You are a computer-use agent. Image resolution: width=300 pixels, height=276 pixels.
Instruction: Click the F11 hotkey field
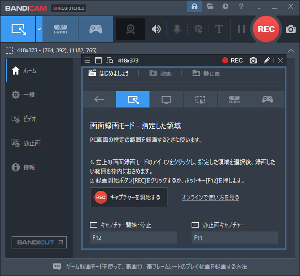(x=235, y=238)
